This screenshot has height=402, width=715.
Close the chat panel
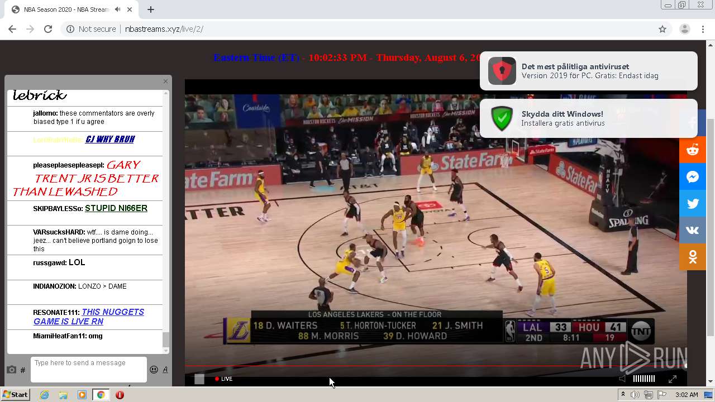pos(165,82)
